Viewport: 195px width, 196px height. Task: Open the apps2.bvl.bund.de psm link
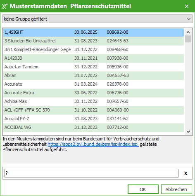pyautogui.click(x=93, y=144)
